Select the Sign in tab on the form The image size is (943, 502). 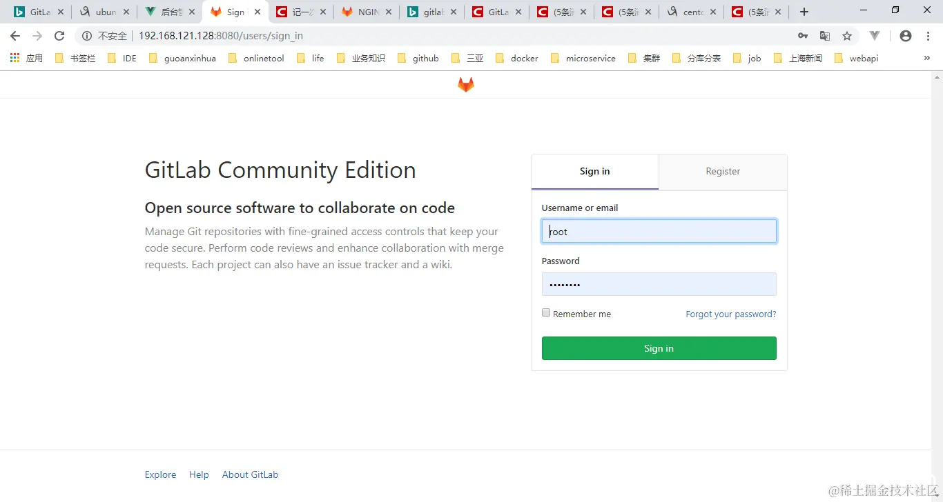pos(595,172)
